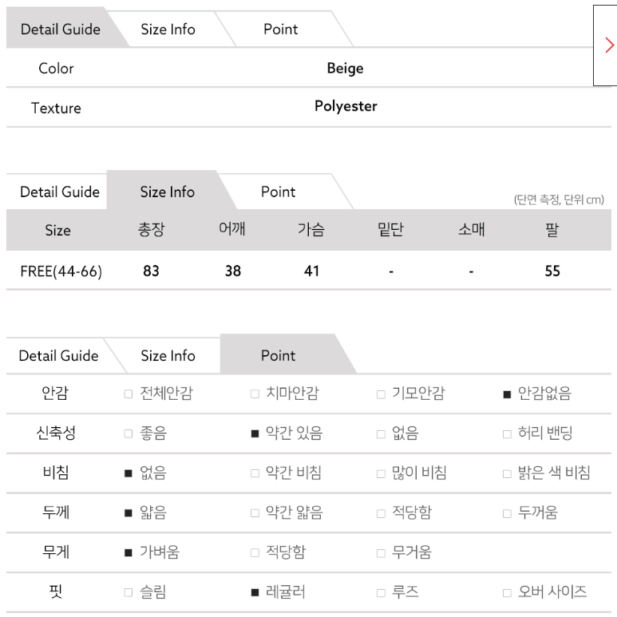
Task: Open the Size Info tab in top section
Action: (168, 30)
